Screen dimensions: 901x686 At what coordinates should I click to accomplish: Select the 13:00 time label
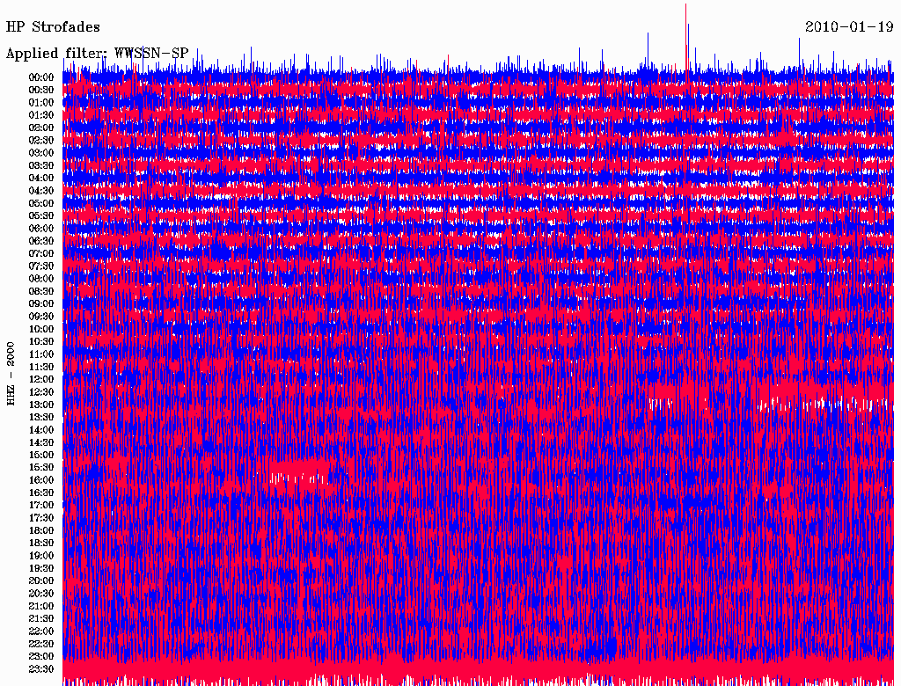click(41, 405)
